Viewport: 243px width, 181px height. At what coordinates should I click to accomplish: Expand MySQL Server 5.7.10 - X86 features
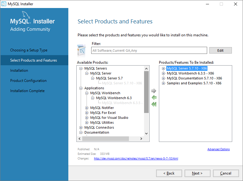[163, 68]
